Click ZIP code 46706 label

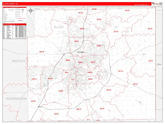pos(94,9)
